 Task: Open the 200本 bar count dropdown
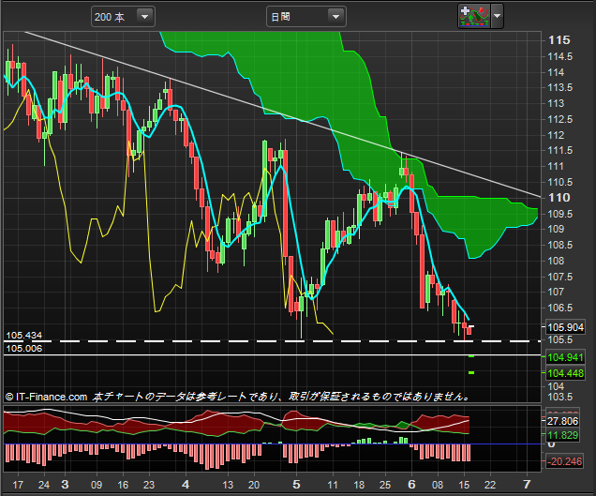coord(123,17)
